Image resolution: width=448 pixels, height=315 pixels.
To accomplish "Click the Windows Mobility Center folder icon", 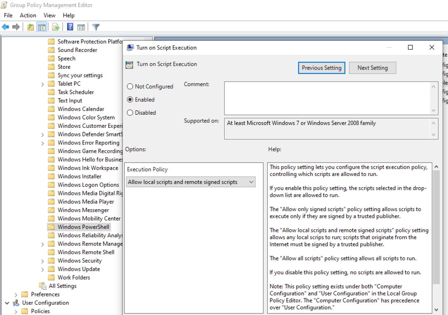I will pyautogui.click(x=51, y=218).
